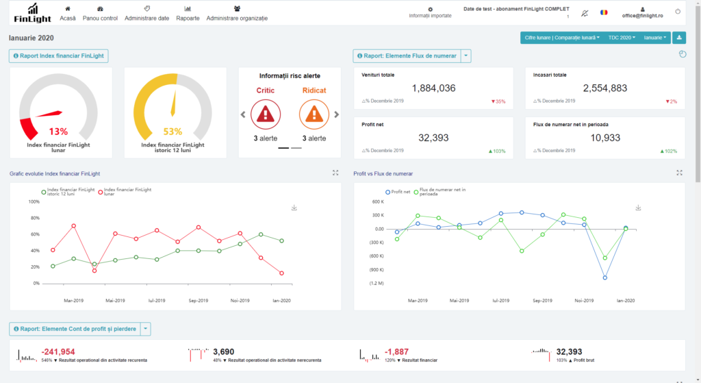The image size is (701, 383).
Task: Expand Profit vs Flux de numerar chart
Action: 679,173
